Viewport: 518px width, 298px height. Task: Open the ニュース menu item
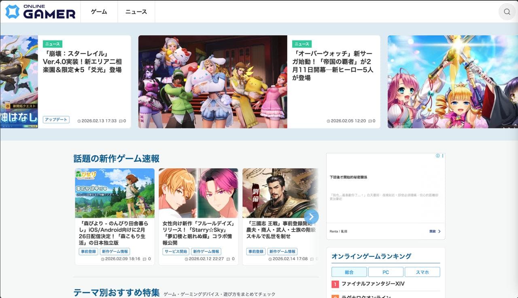click(136, 12)
